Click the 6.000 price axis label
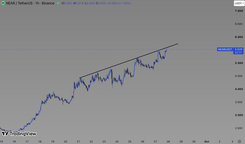 (x=239, y=37)
